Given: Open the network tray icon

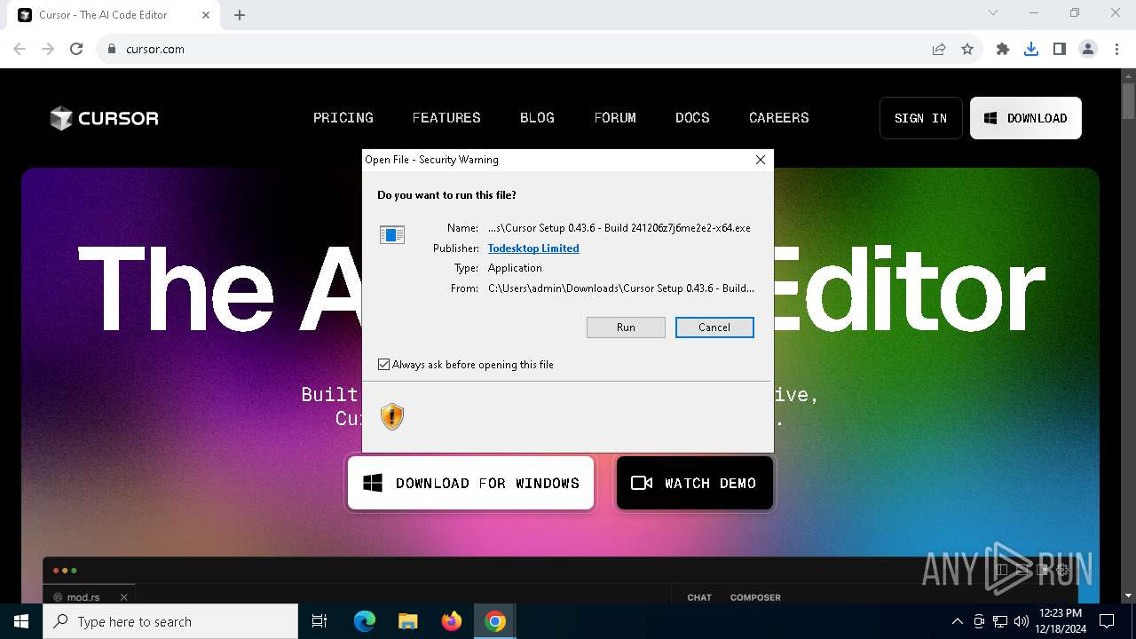Looking at the screenshot, I should pos(1000,621).
